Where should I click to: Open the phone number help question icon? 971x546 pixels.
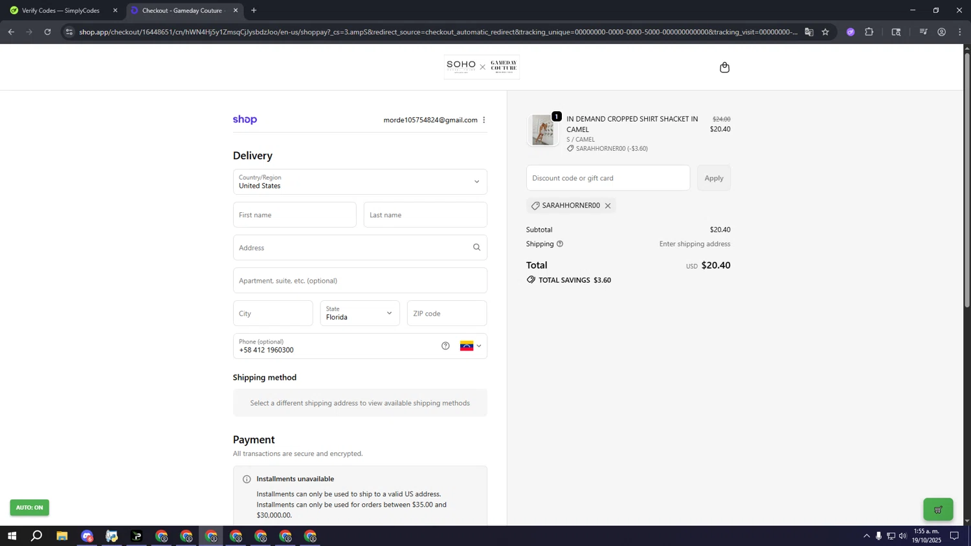(445, 346)
